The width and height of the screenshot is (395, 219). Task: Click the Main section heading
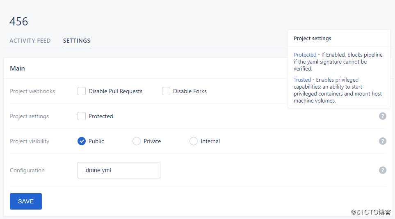(x=17, y=68)
